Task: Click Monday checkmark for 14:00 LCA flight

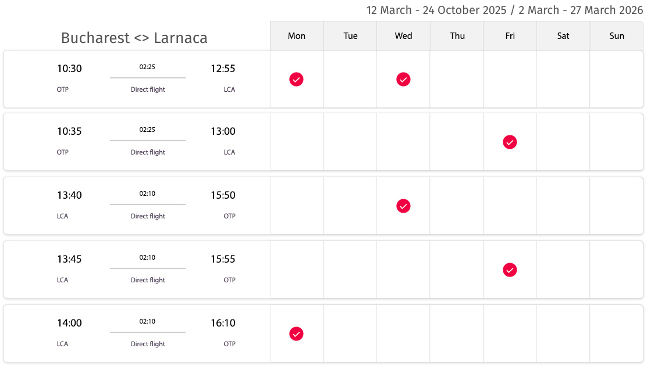Action: click(296, 334)
